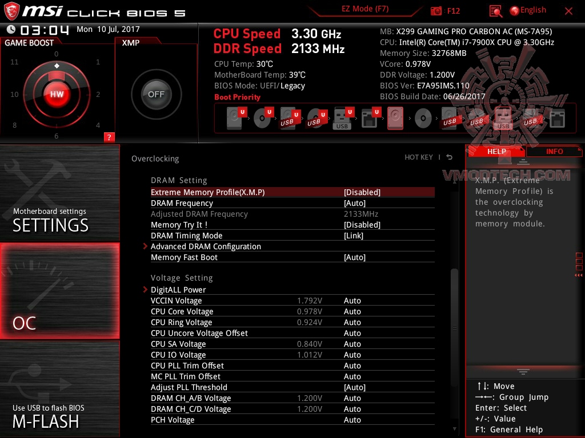Select UEFI CD/DVD boot device icon
585x438 pixels.
263,118
